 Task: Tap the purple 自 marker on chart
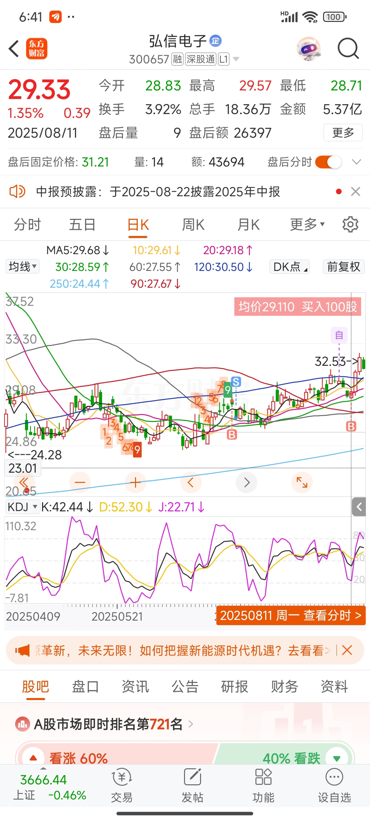339,335
